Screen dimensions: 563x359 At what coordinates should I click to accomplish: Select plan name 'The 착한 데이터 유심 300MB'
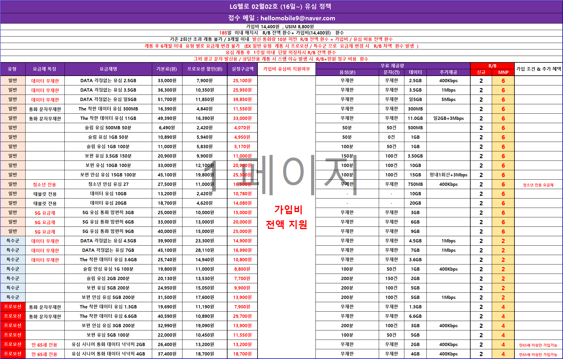pos(108,109)
